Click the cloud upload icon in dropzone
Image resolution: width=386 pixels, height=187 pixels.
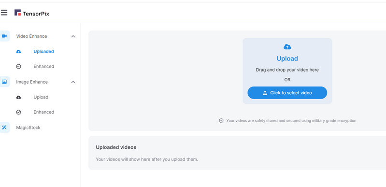click(x=287, y=46)
